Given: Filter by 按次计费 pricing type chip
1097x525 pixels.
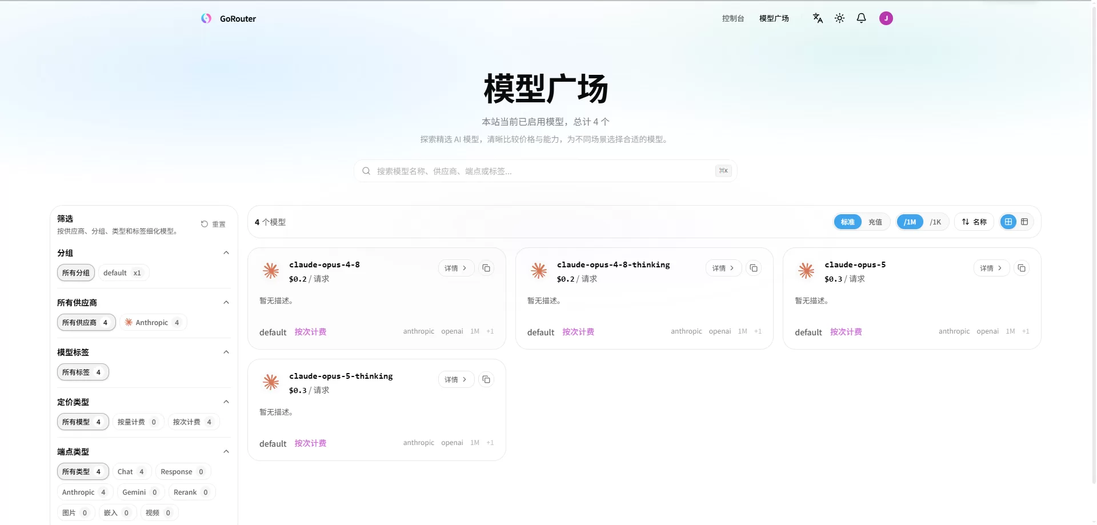Looking at the screenshot, I should [193, 422].
